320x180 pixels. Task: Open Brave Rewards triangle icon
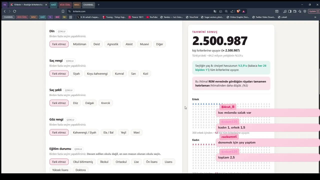[243, 11]
